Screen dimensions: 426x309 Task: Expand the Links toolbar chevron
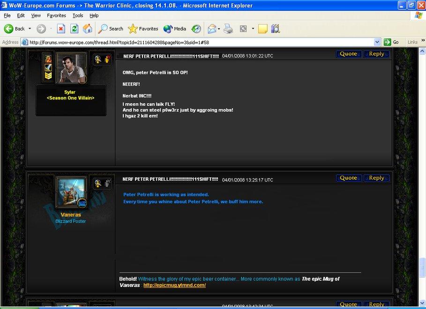423,40
